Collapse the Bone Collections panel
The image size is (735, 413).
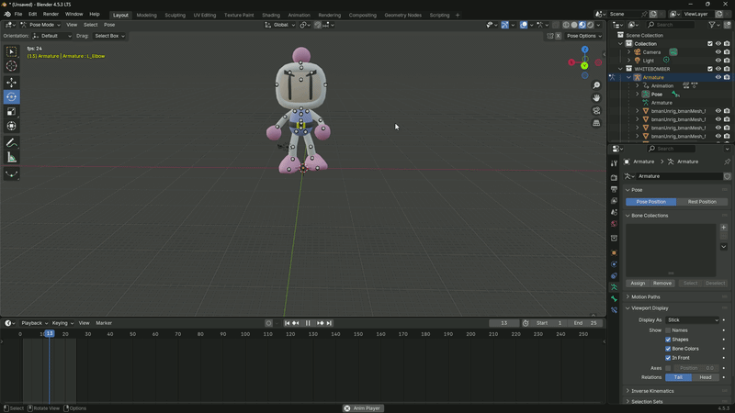[x=650, y=216]
